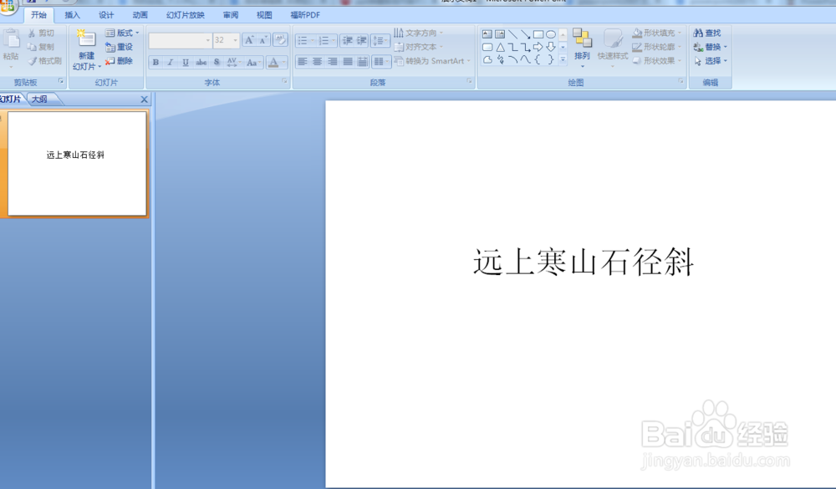
Task: Toggle Italic formatting
Action: coord(170,63)
